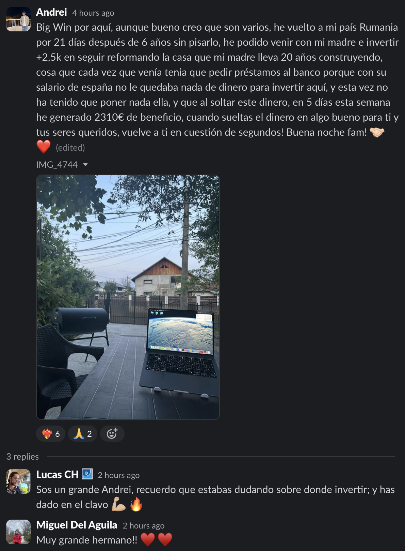Collapse the IMG_4744 attachment arrow
The height and width of the screenshot is (551, 405).
click(85, 165)
